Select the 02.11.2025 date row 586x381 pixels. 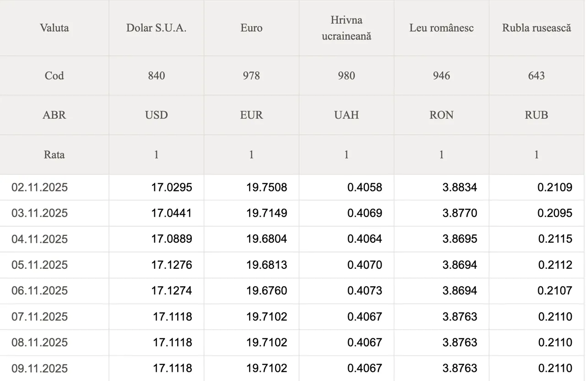[x=40, y=187]
